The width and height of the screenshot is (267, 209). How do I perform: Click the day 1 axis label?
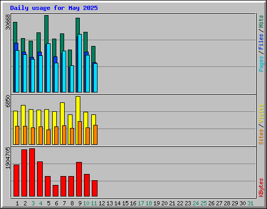point(17,203)
